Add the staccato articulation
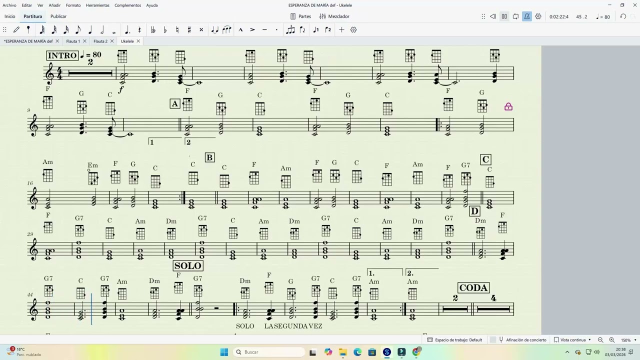 pos(276,30)
